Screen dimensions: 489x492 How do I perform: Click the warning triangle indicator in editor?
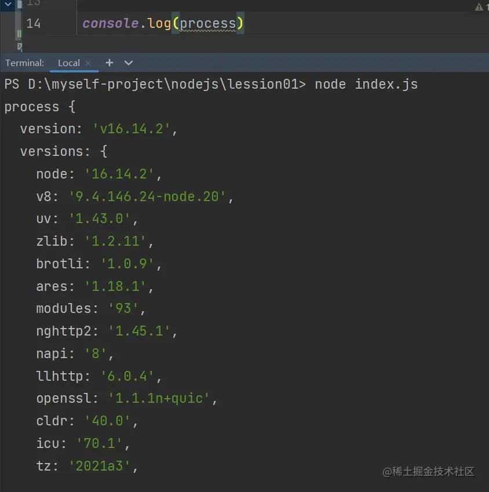479,7
